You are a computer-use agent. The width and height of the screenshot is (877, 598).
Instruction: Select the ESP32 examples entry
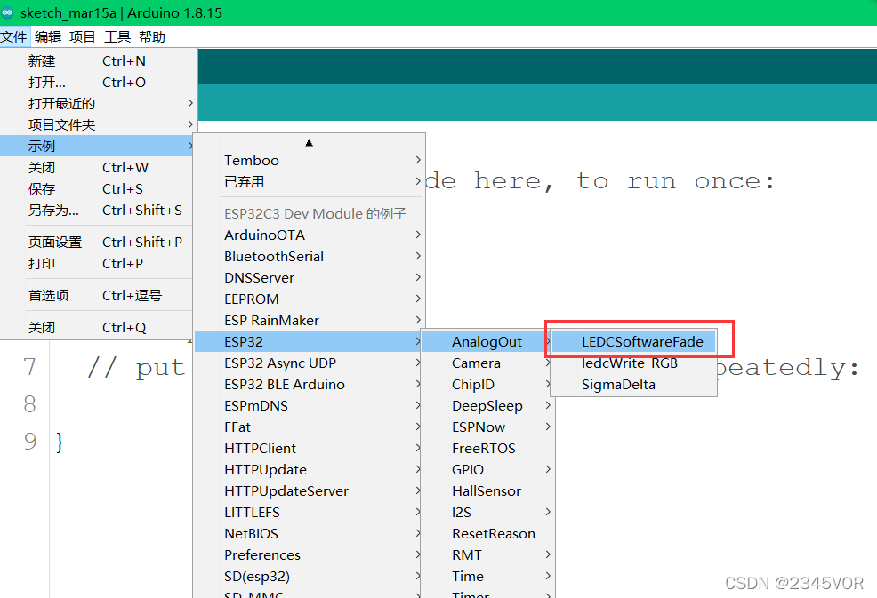308,341
